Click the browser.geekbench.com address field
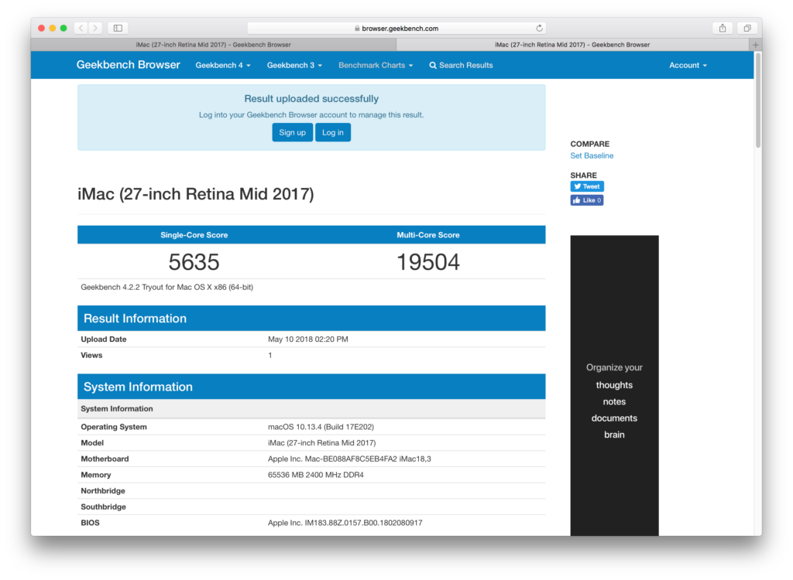 pos(397,29)
